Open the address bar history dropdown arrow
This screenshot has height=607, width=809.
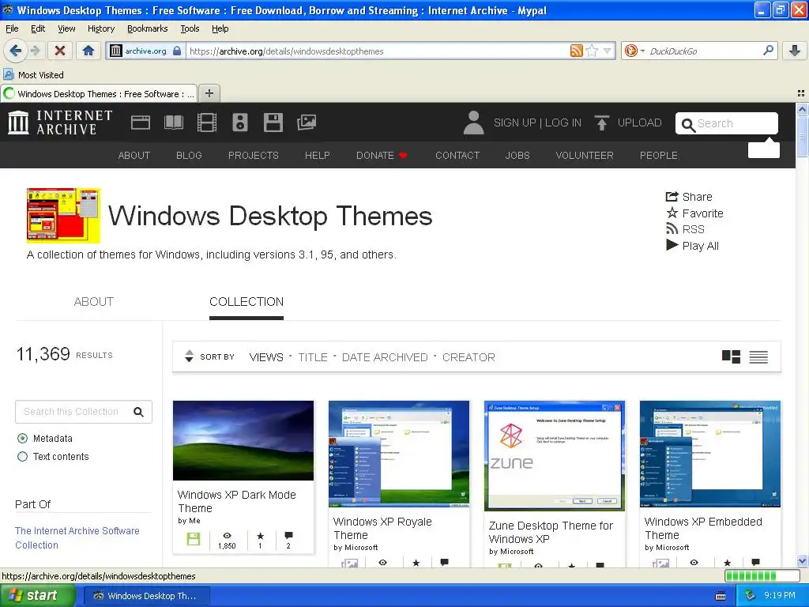point(607,51)
